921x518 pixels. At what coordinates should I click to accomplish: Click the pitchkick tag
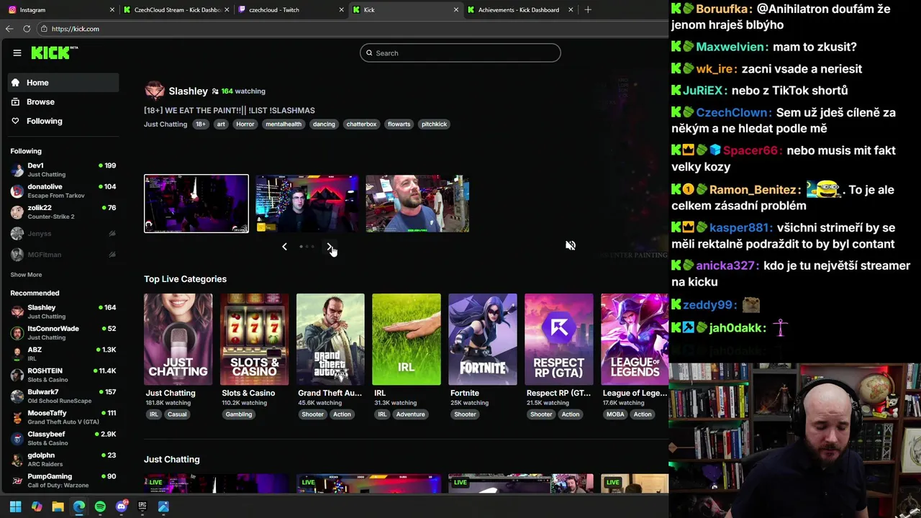point(434,124)
